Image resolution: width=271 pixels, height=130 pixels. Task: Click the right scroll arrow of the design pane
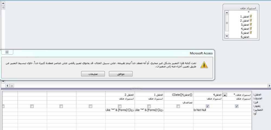click(x=269, y=86)
